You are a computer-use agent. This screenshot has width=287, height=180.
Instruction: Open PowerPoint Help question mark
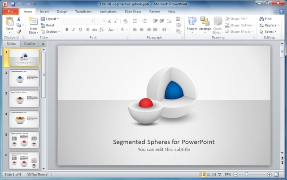click(x=281, y=12)
